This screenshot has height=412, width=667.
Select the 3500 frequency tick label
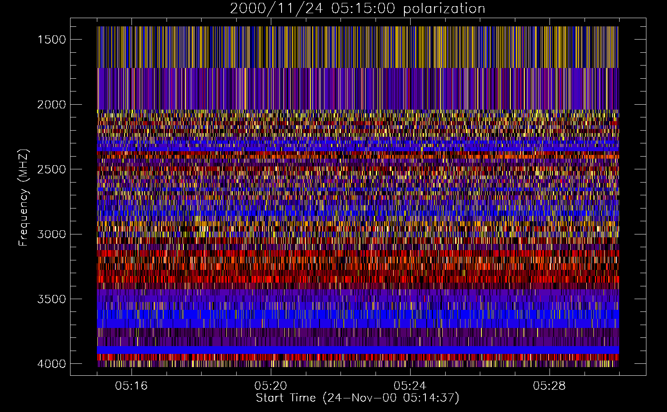[x=52, y=299]
